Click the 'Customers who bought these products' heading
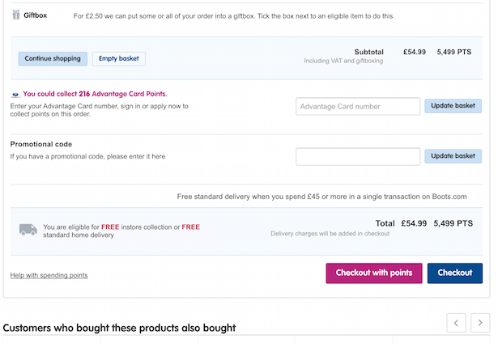Viewport: 498px width, 343px height. [119, 328]
